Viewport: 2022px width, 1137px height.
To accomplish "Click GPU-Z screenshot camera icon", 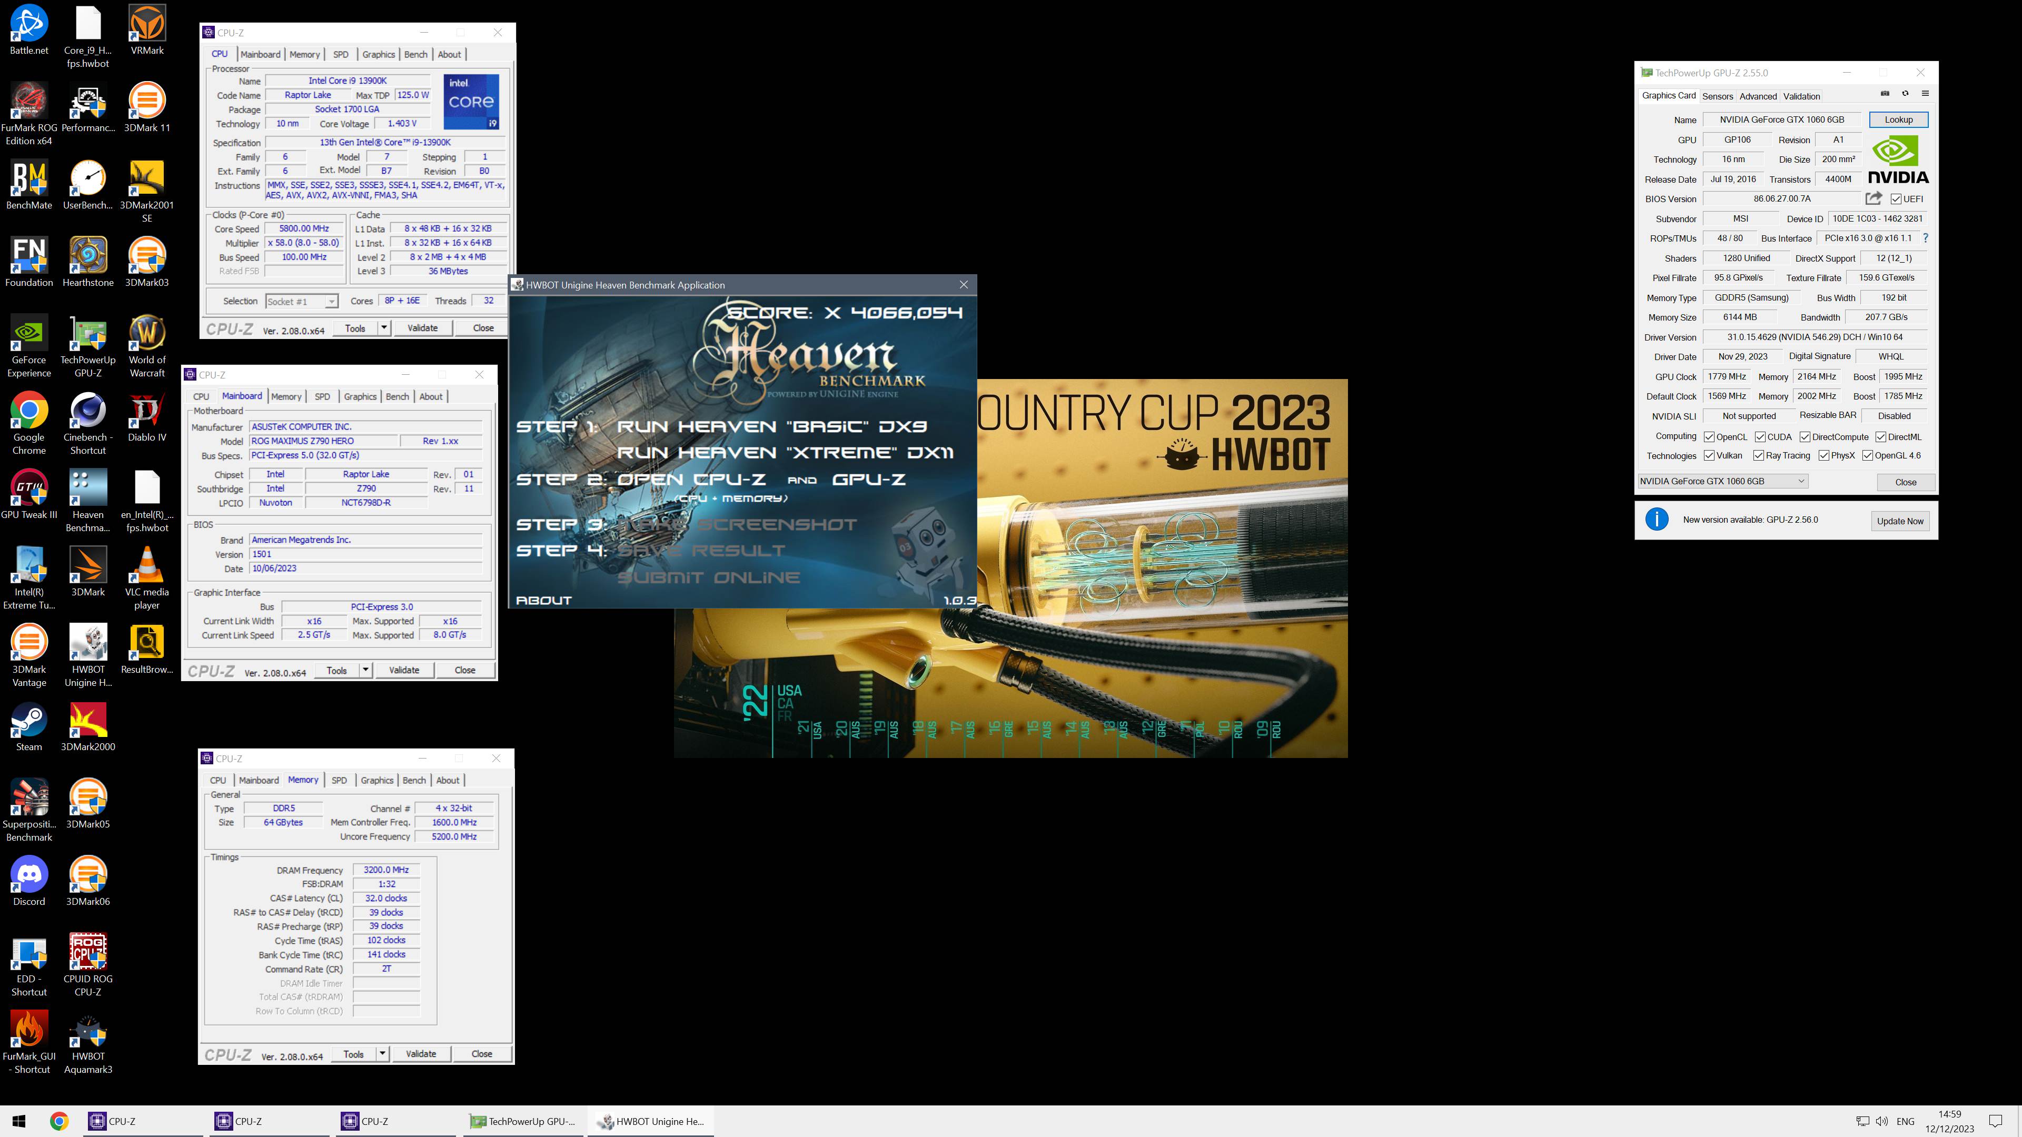I will (x=1885, y=93).
